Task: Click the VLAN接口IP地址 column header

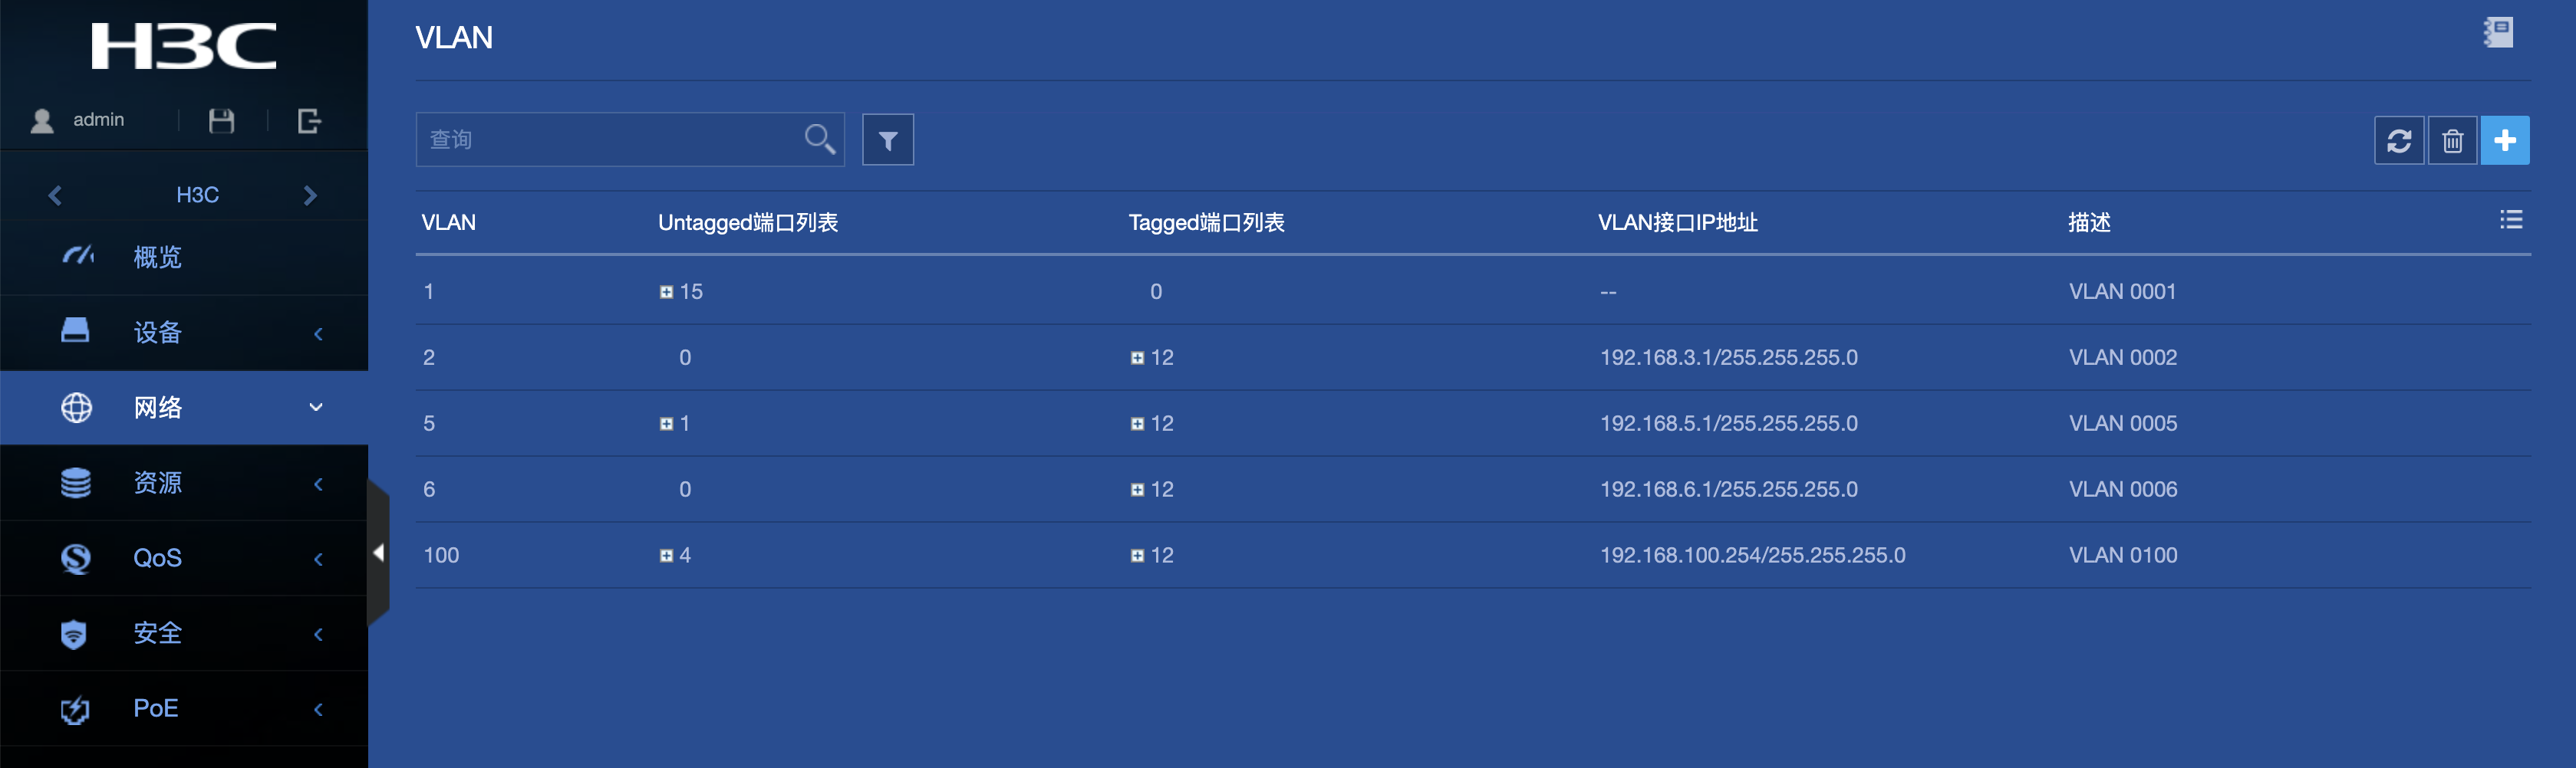Action: point(1677,223)
